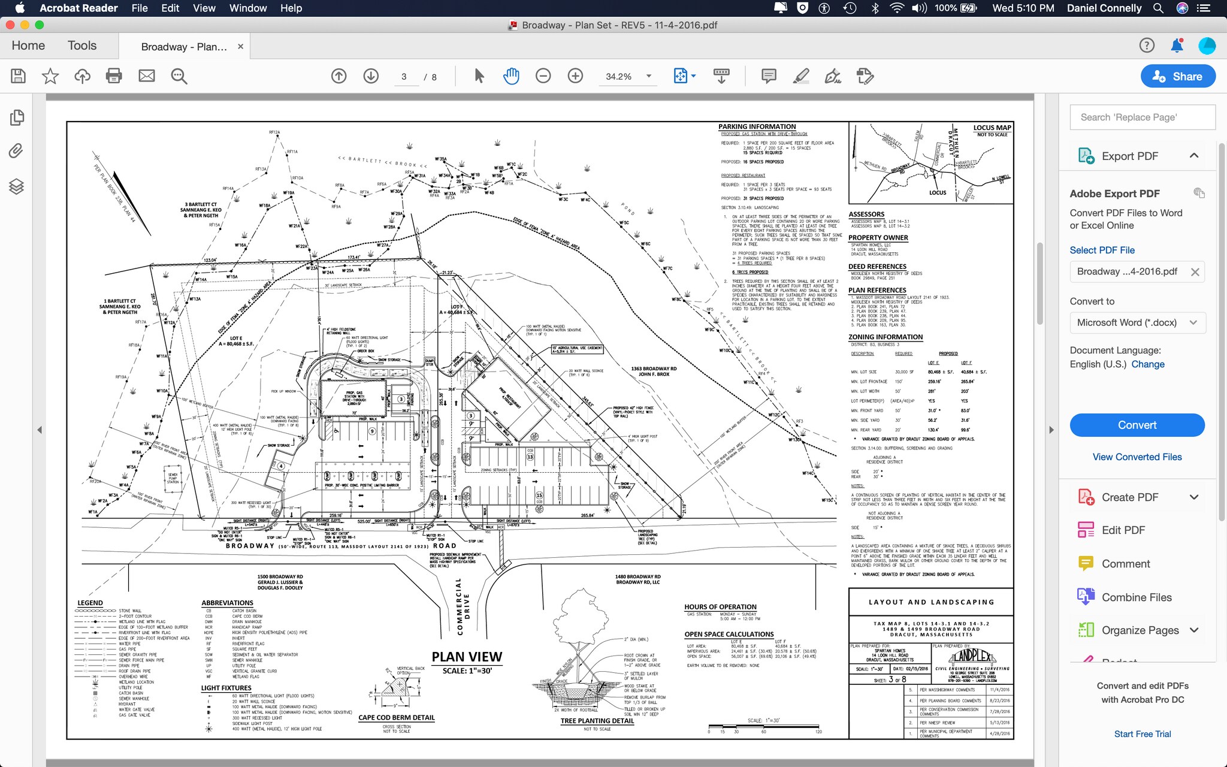Open the Attachments paperclip panel
This screenshot has height=767, width=1227.
coord(16,151)
